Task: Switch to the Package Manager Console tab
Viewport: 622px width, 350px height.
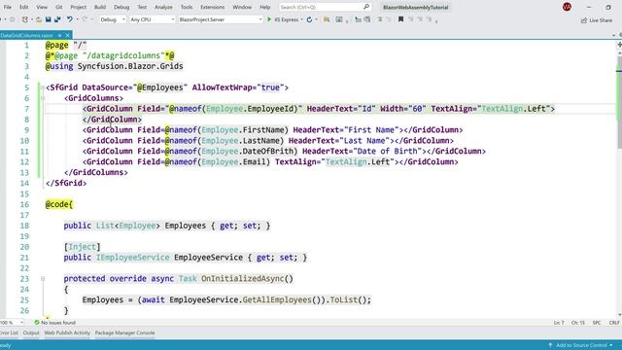Action: [125, 332]
